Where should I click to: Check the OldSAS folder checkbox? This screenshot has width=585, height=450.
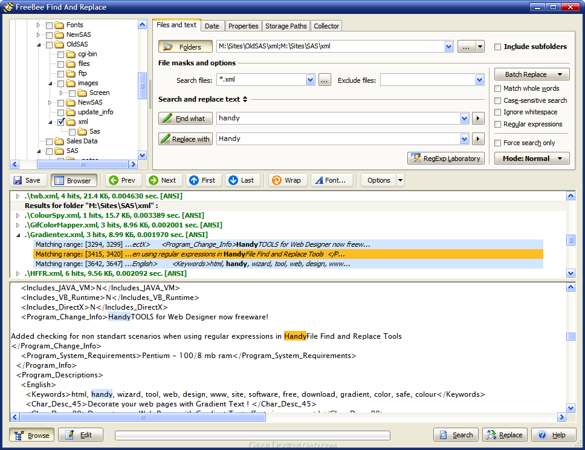[49, 45]
